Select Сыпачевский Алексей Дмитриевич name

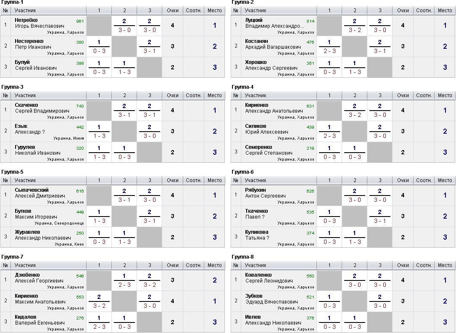point(40,193)
